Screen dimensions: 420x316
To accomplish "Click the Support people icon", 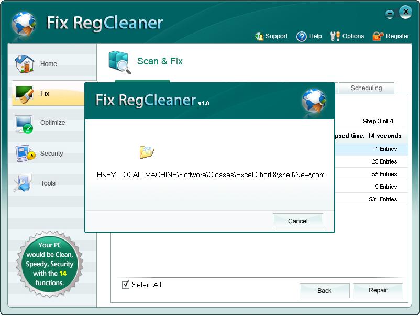I will tap(259, 37).
